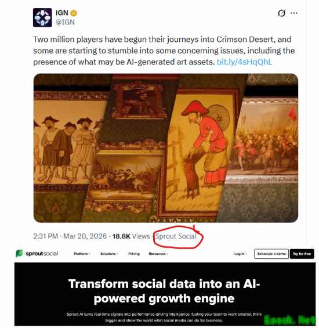Open the Pricing menu item
The width and height of the screenshot is (319, 328).
tap(134, 254)
